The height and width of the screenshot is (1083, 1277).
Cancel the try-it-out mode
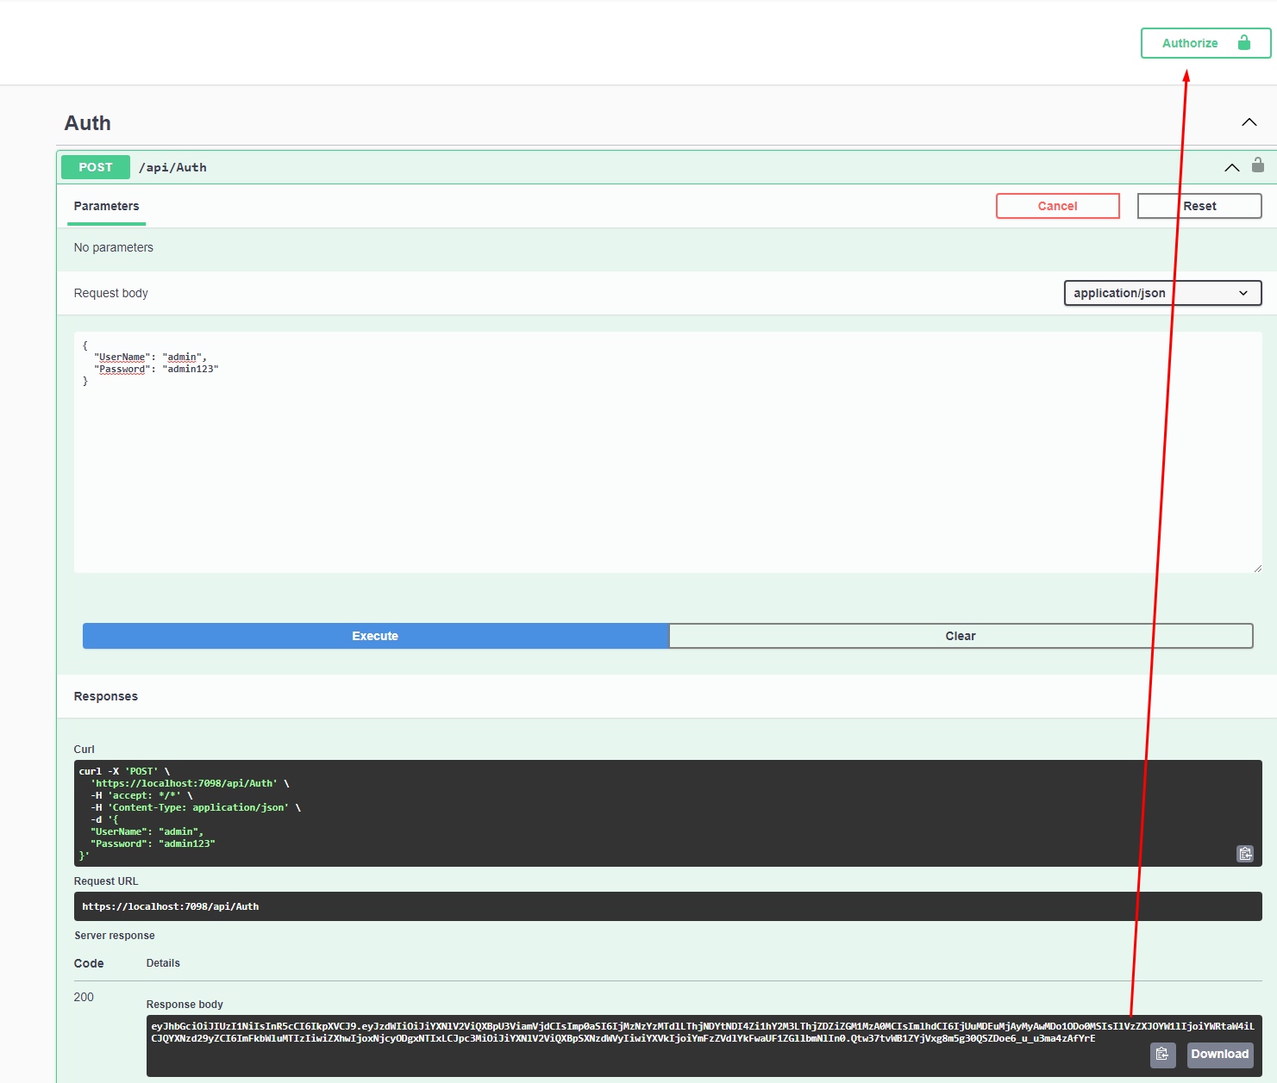click(x=1057, y=206)
